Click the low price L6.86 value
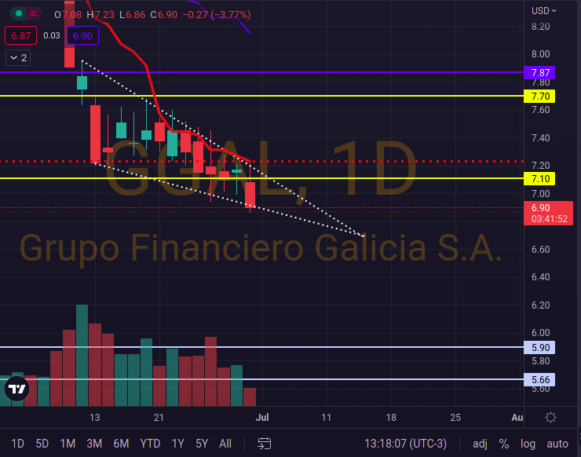The height and width of the screenshot is (457, 581). pyautogui.click(x=132, y=14)
